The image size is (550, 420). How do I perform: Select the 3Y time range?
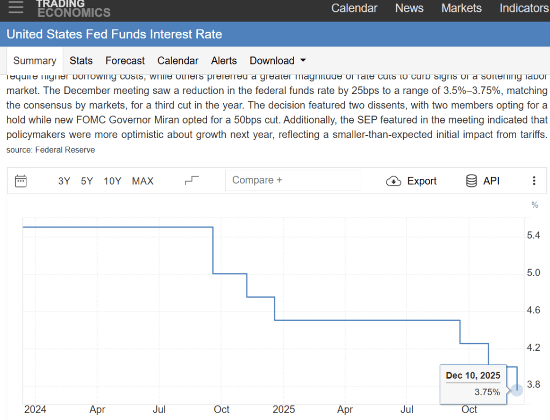coord(64,181)
